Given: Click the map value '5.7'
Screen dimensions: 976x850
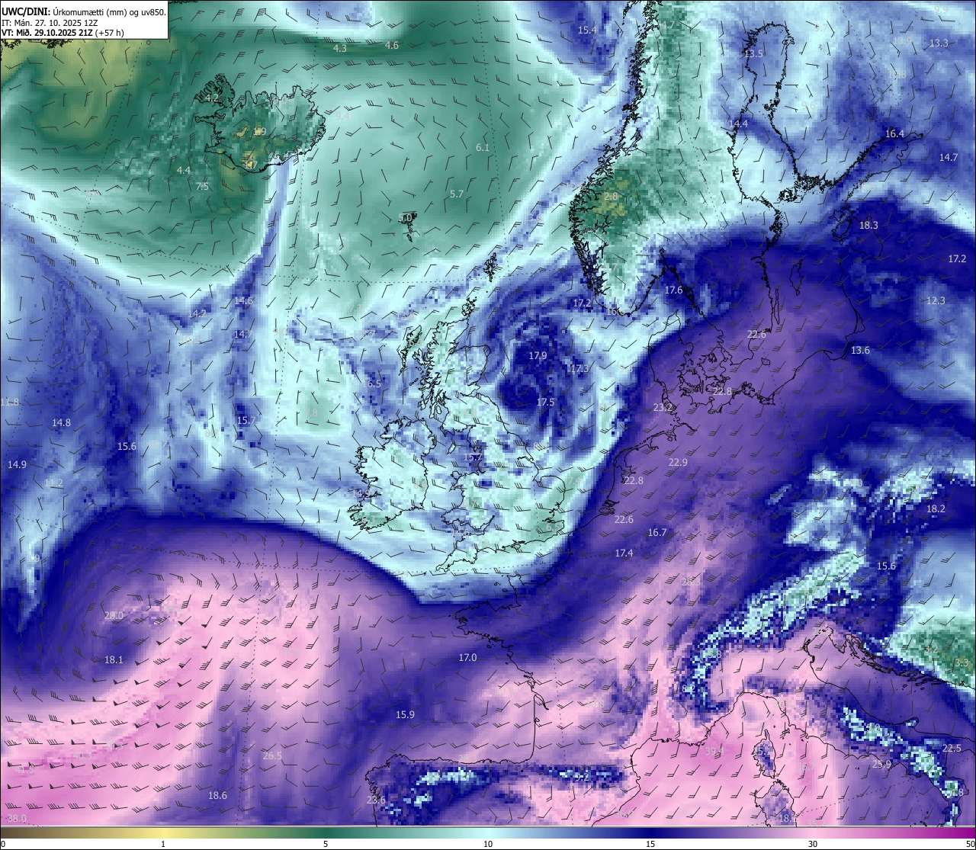Looking at the screenshot, I should click(x=457, y=194).
